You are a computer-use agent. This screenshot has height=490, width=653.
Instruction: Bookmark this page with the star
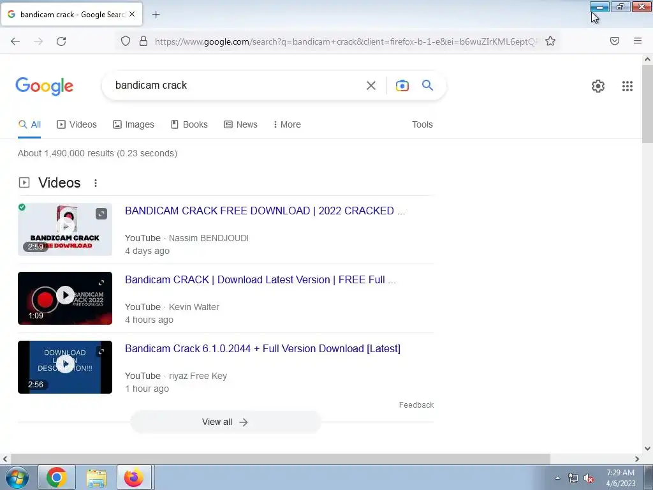click(x=550, y=41)
